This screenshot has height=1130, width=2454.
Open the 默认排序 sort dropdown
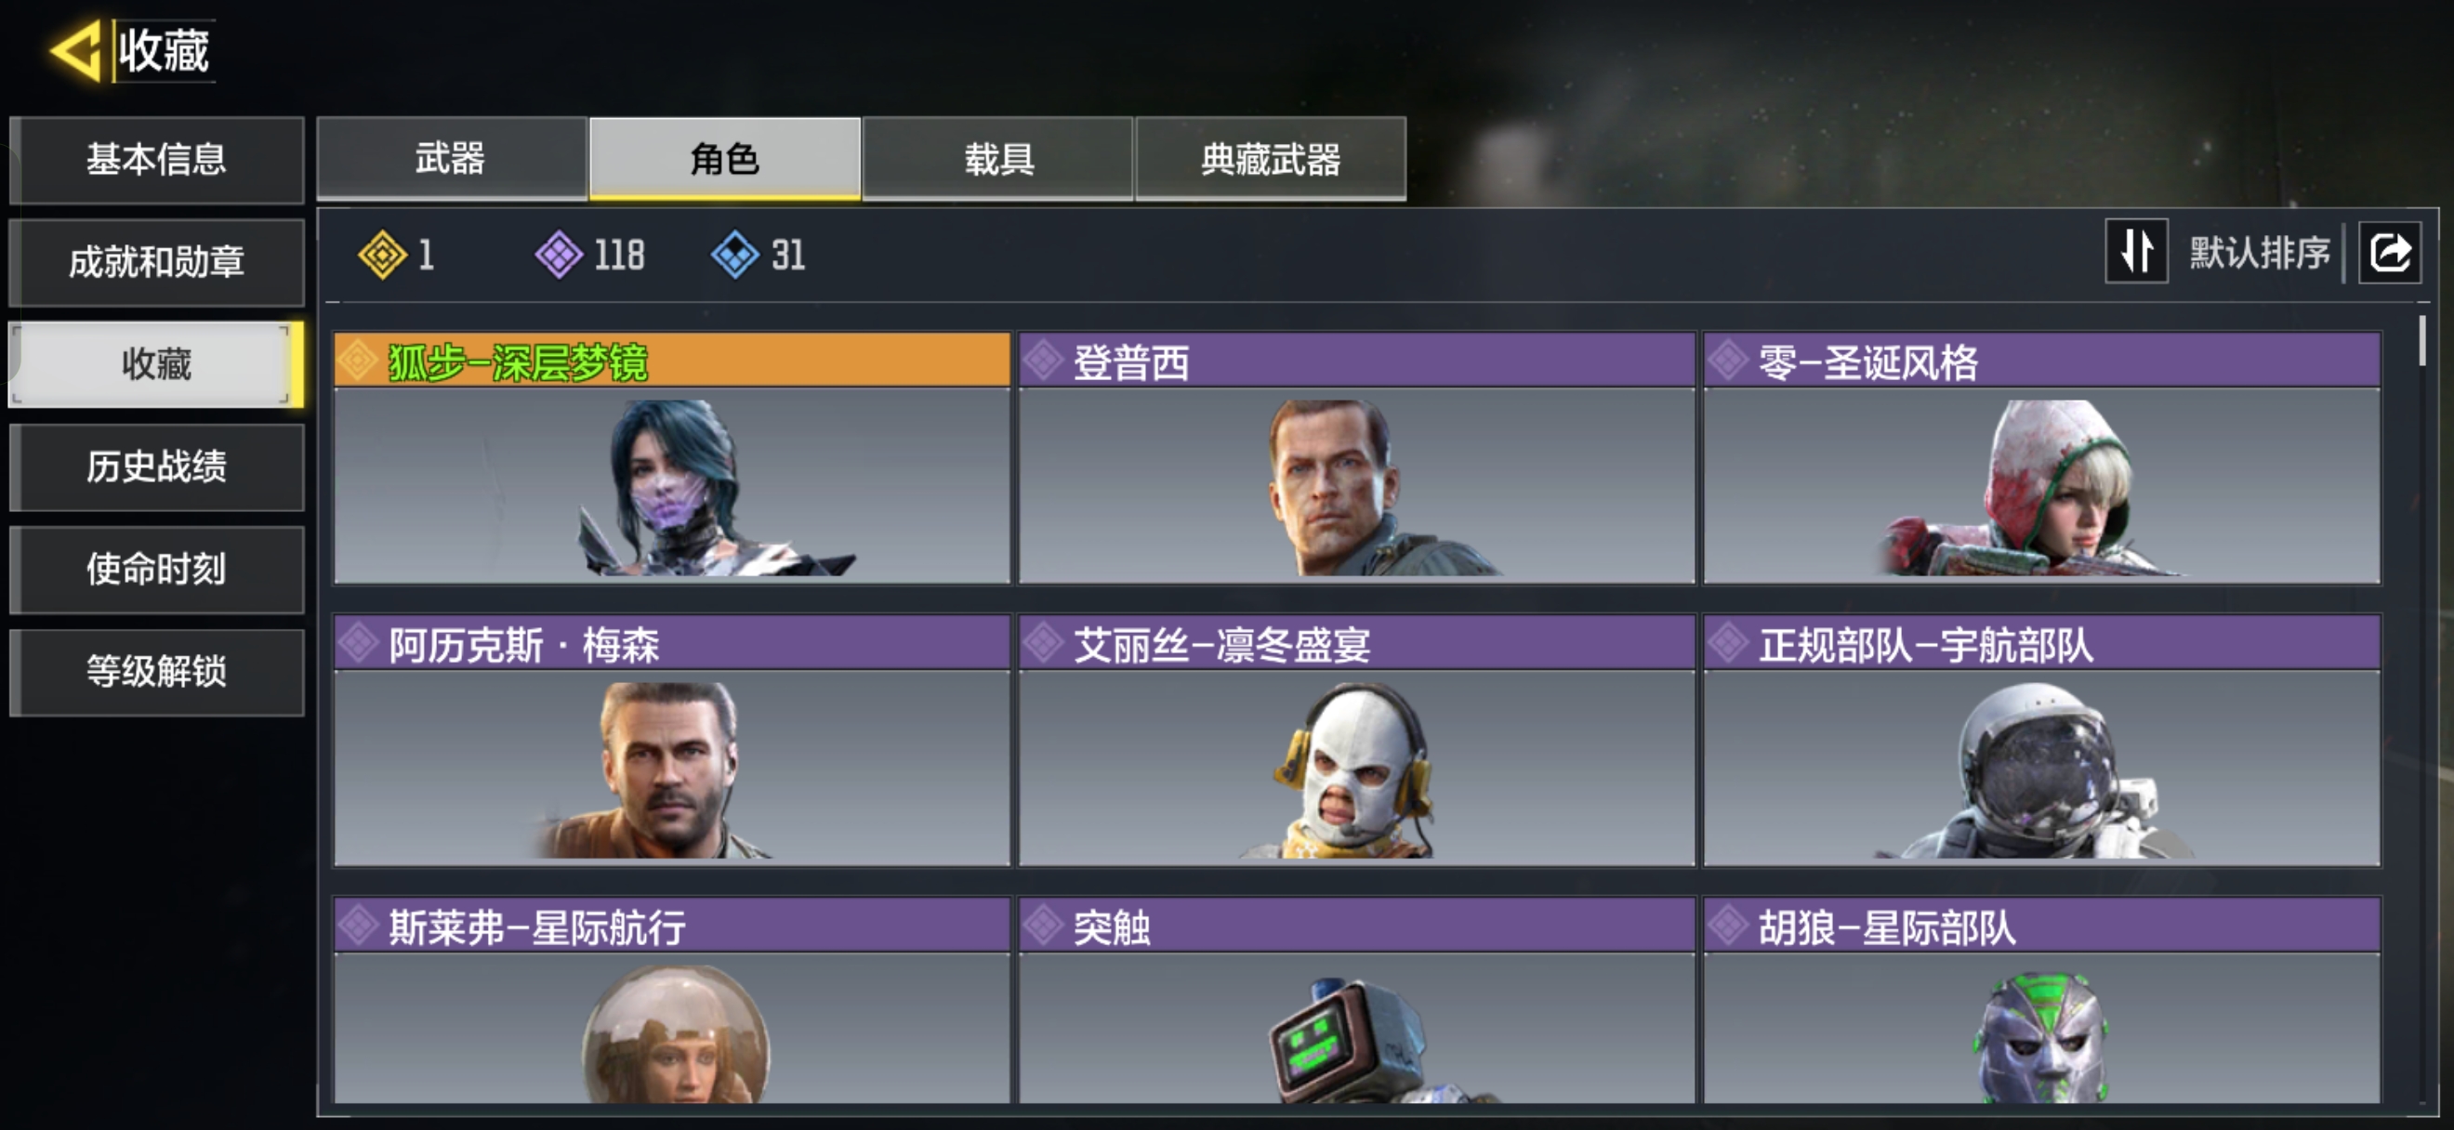coord(2259,253)
